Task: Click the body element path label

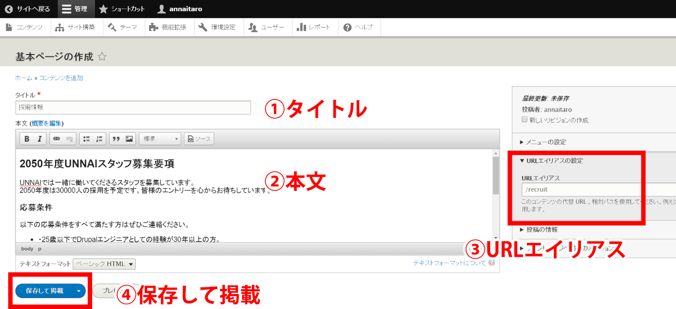Action: click(x=27, y=249)
